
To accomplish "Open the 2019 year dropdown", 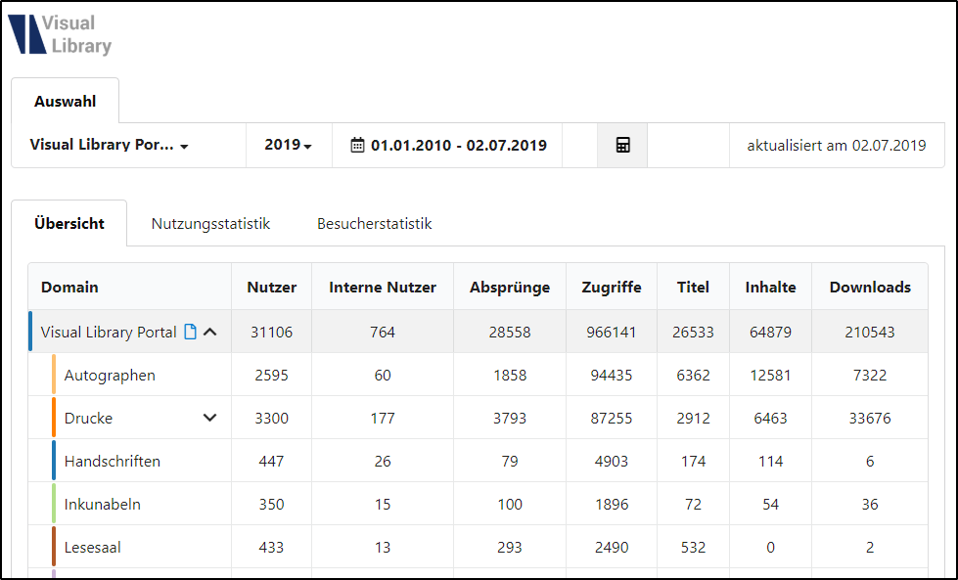I will [287, 144].
